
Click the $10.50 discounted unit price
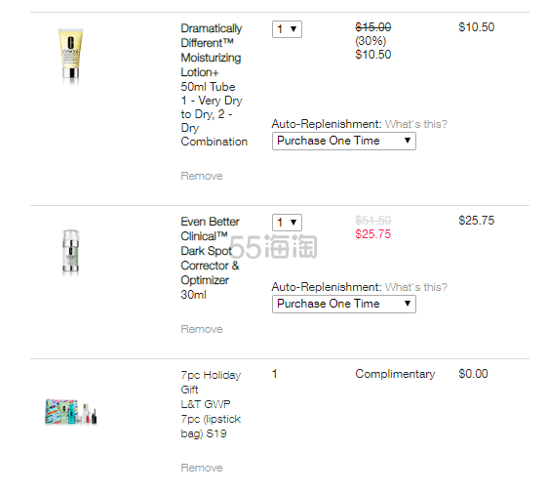point(372,55)
